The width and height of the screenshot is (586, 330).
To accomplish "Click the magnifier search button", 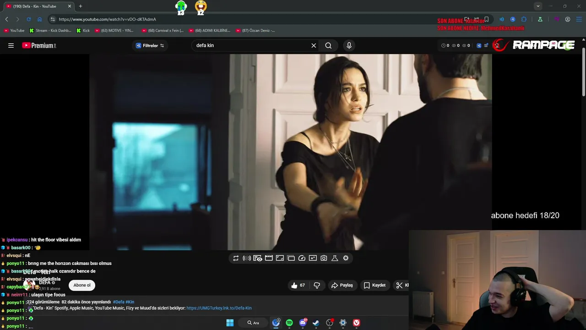I will click(x=328, y=45).
